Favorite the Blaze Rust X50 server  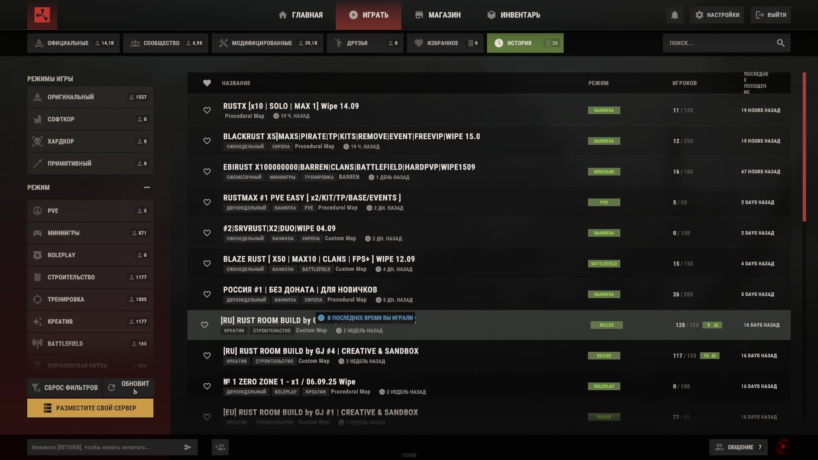pyautogui.click(x=207, y=264)
